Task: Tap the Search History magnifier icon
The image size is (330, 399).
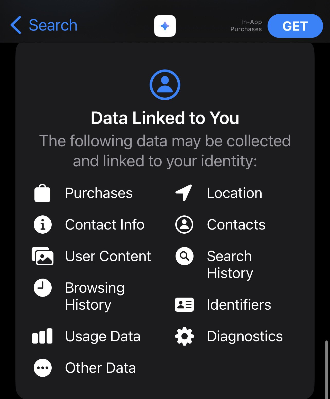Action: [x=184, y=256]
